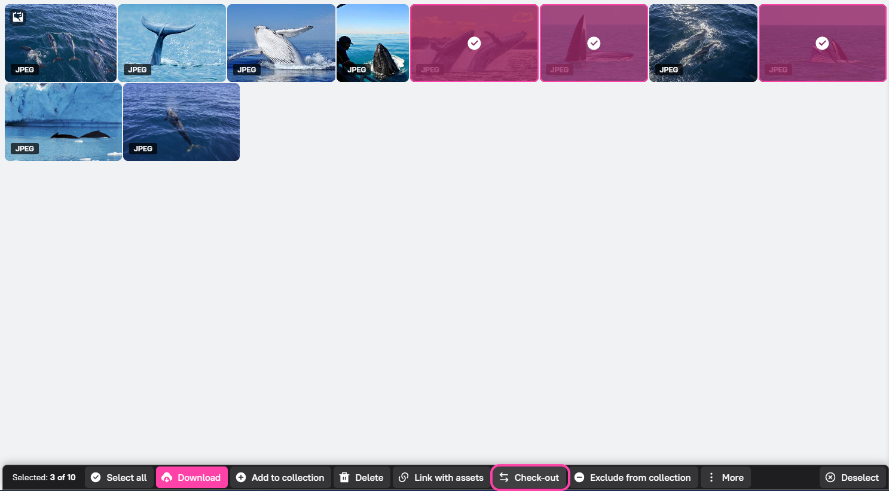The width and height of the screenshot is (889, 491).
Task: Select the lone dolphin thumbnail in second row
Action: point(181,122)
